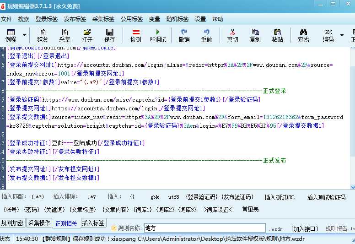This screenshot has height=244, width=355.
Task: Insert the {密码} variable
Action: pos(32,210)
